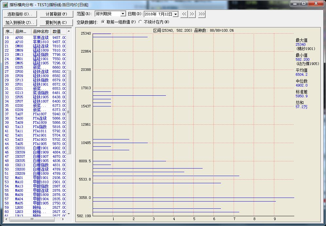Select row 40 TA13 PTA指数
The height and width of the screenshot is (226, 326).
pos(35,127)
